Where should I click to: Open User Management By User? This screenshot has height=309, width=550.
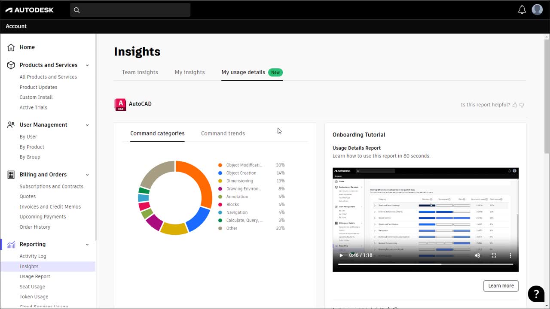click(28, 136)
